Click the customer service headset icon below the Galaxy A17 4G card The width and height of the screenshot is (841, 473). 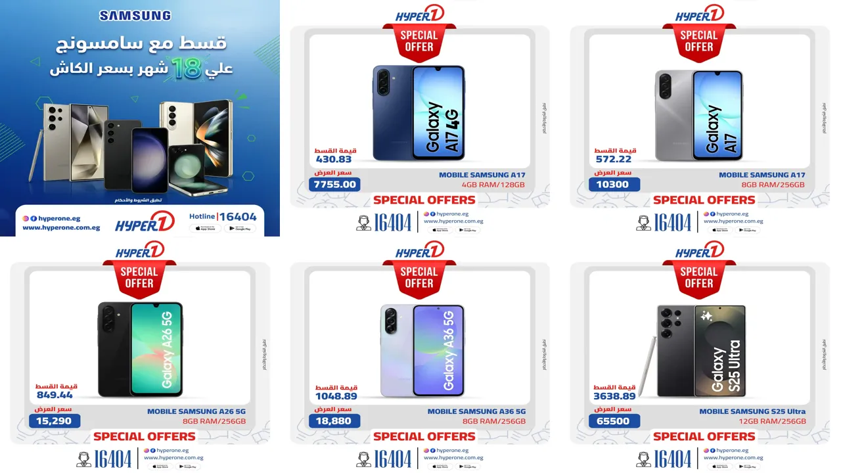(363, 223)
